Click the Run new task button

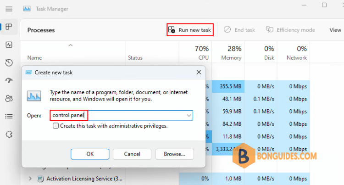(190, 30)
